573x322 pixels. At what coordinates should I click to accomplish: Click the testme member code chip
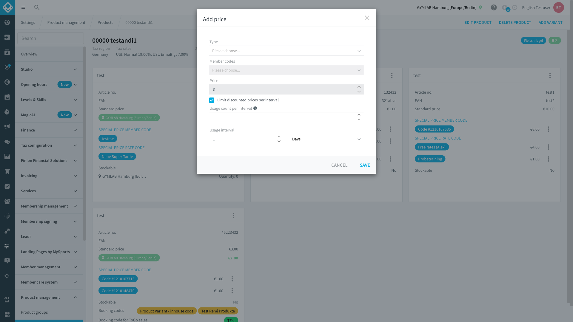coord(108,139)
